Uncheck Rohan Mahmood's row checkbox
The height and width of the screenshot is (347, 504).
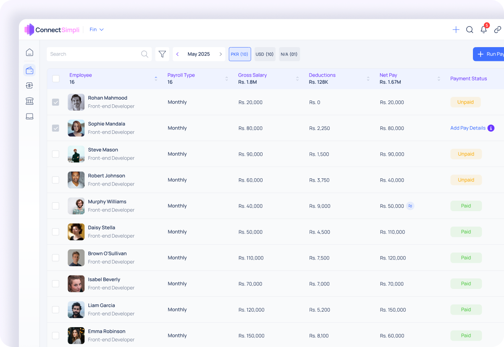pos(55,102)
